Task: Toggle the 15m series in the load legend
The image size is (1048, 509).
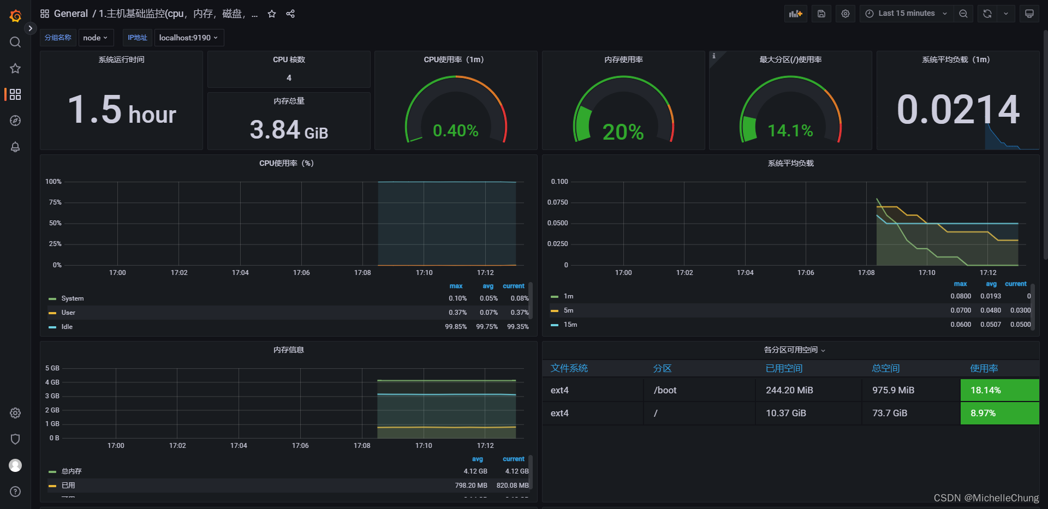Action: click(570, 325)
